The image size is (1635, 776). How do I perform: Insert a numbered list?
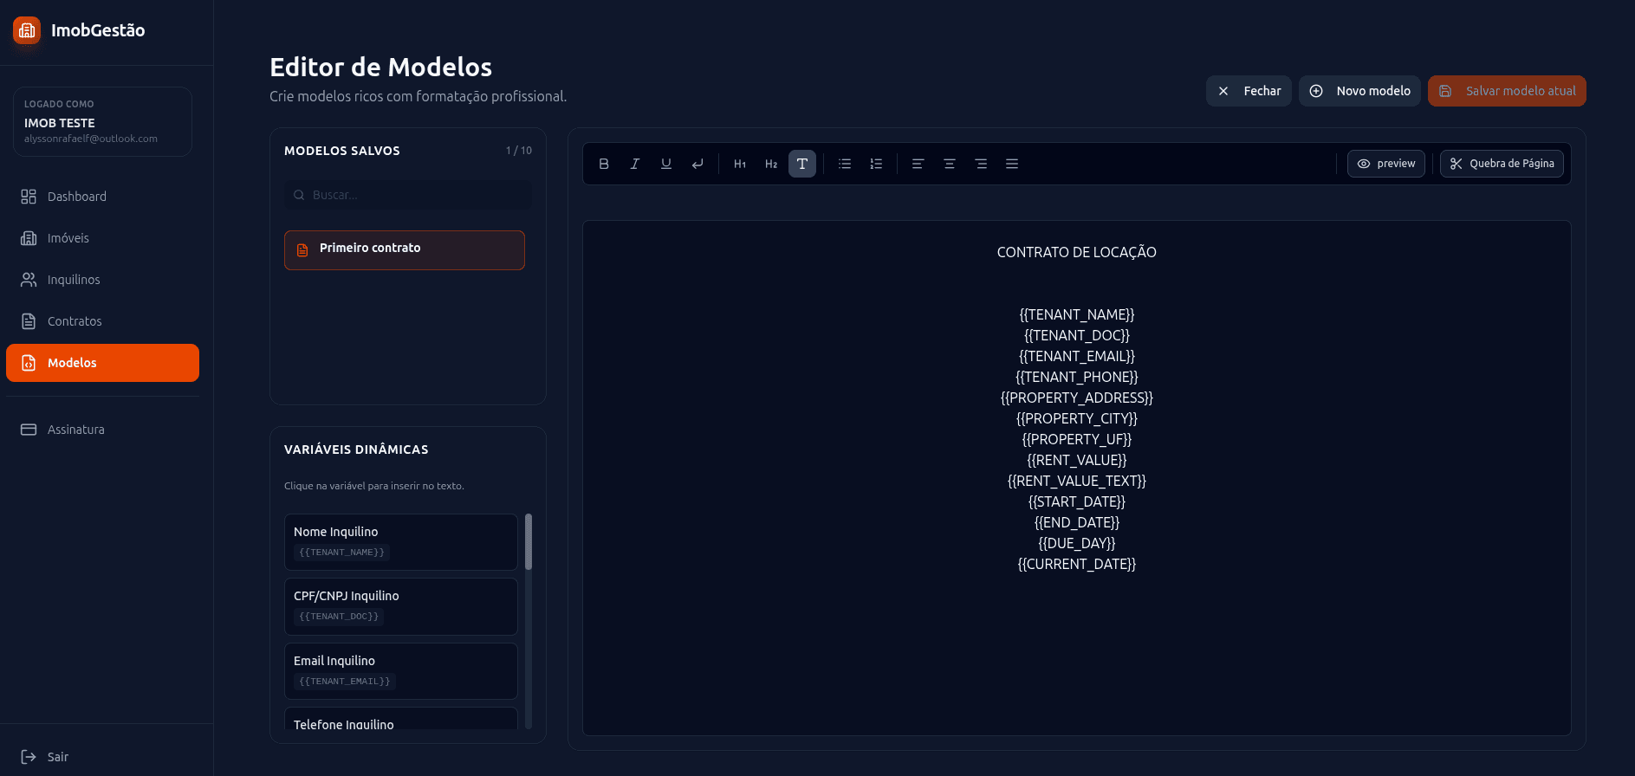point(876,164)
